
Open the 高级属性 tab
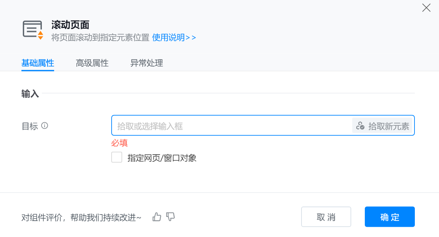click(92, 63)
